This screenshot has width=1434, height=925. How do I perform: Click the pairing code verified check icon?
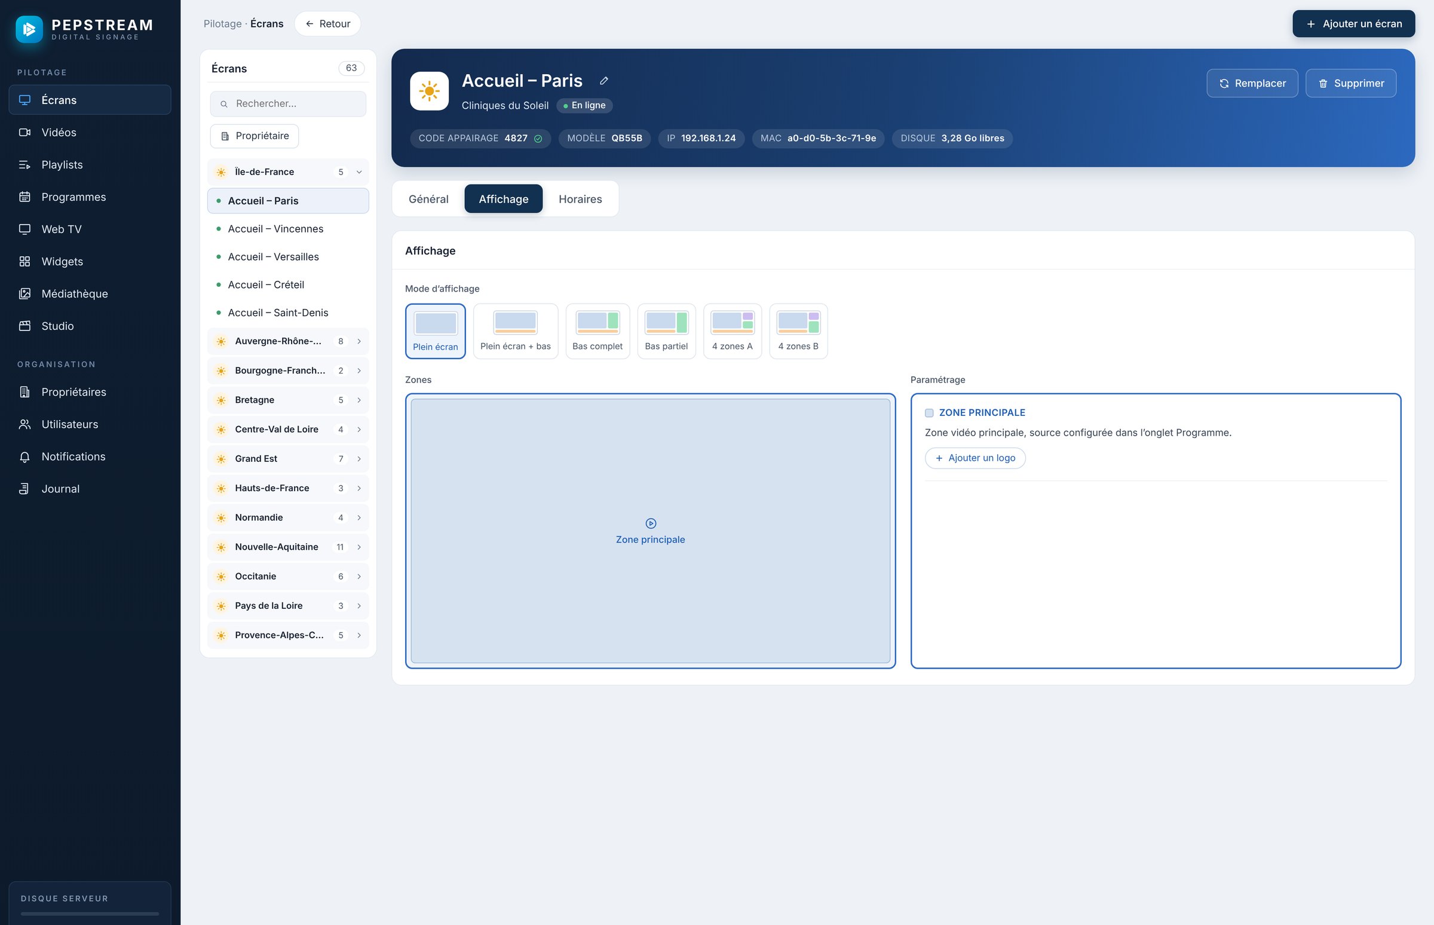pos(538,139)
